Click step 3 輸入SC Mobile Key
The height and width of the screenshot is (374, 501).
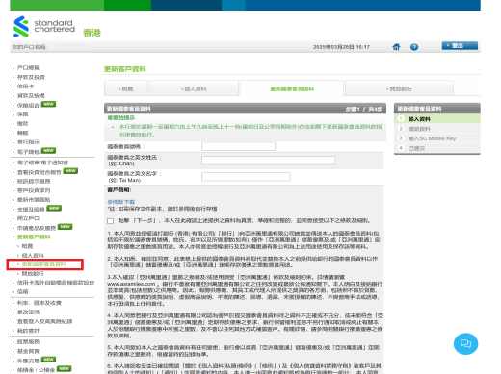(437, 138)
